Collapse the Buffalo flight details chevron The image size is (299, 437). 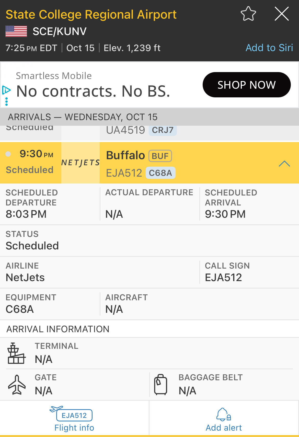point(284,164)
